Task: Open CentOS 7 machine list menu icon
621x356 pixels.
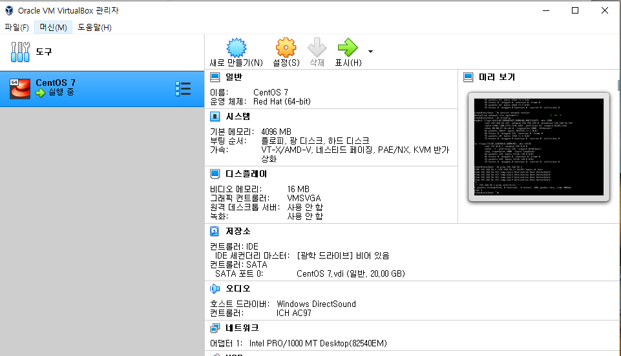Action: (x=183, y=89)
